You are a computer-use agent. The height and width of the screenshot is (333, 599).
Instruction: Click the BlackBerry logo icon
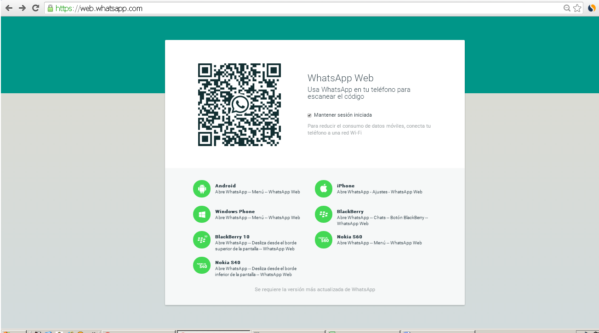[323, 214]
